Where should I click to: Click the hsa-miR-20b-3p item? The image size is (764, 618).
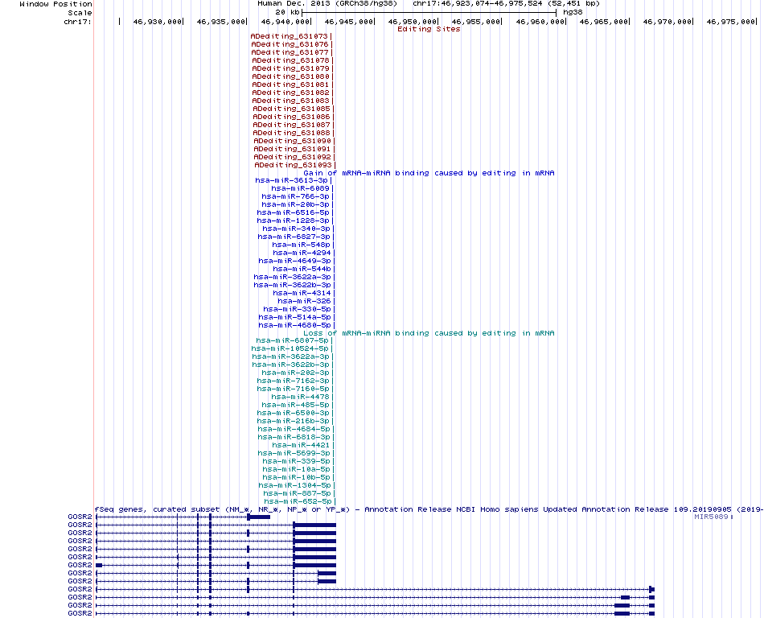(x=296, y=204)
